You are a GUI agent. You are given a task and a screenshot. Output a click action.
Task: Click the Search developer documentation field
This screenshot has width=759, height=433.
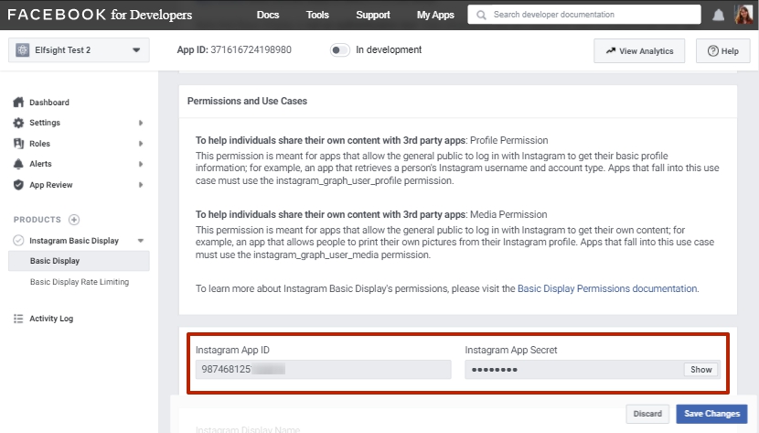click(583, 15)
